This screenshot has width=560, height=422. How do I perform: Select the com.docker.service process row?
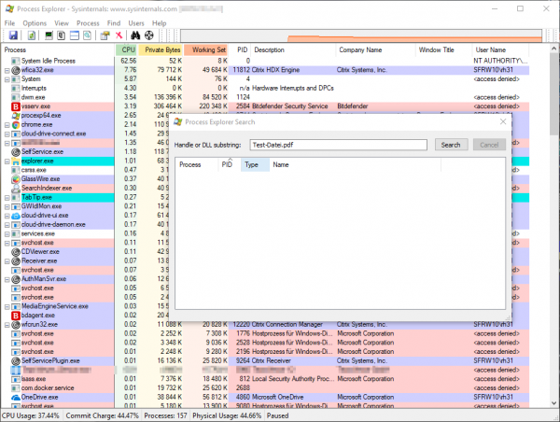[265, 388]
